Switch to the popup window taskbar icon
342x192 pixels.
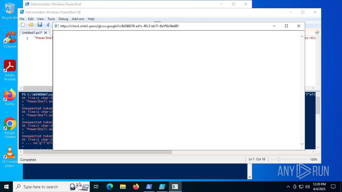click(175, 187)
